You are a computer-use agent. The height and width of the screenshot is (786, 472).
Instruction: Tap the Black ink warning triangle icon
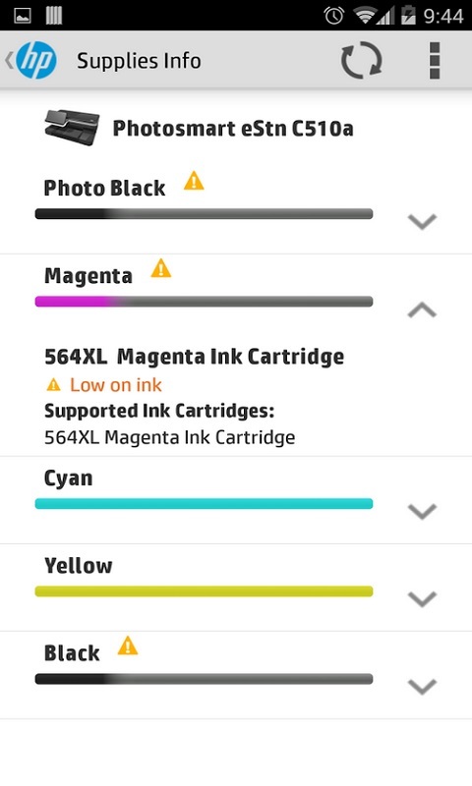(x=128, y=646)
